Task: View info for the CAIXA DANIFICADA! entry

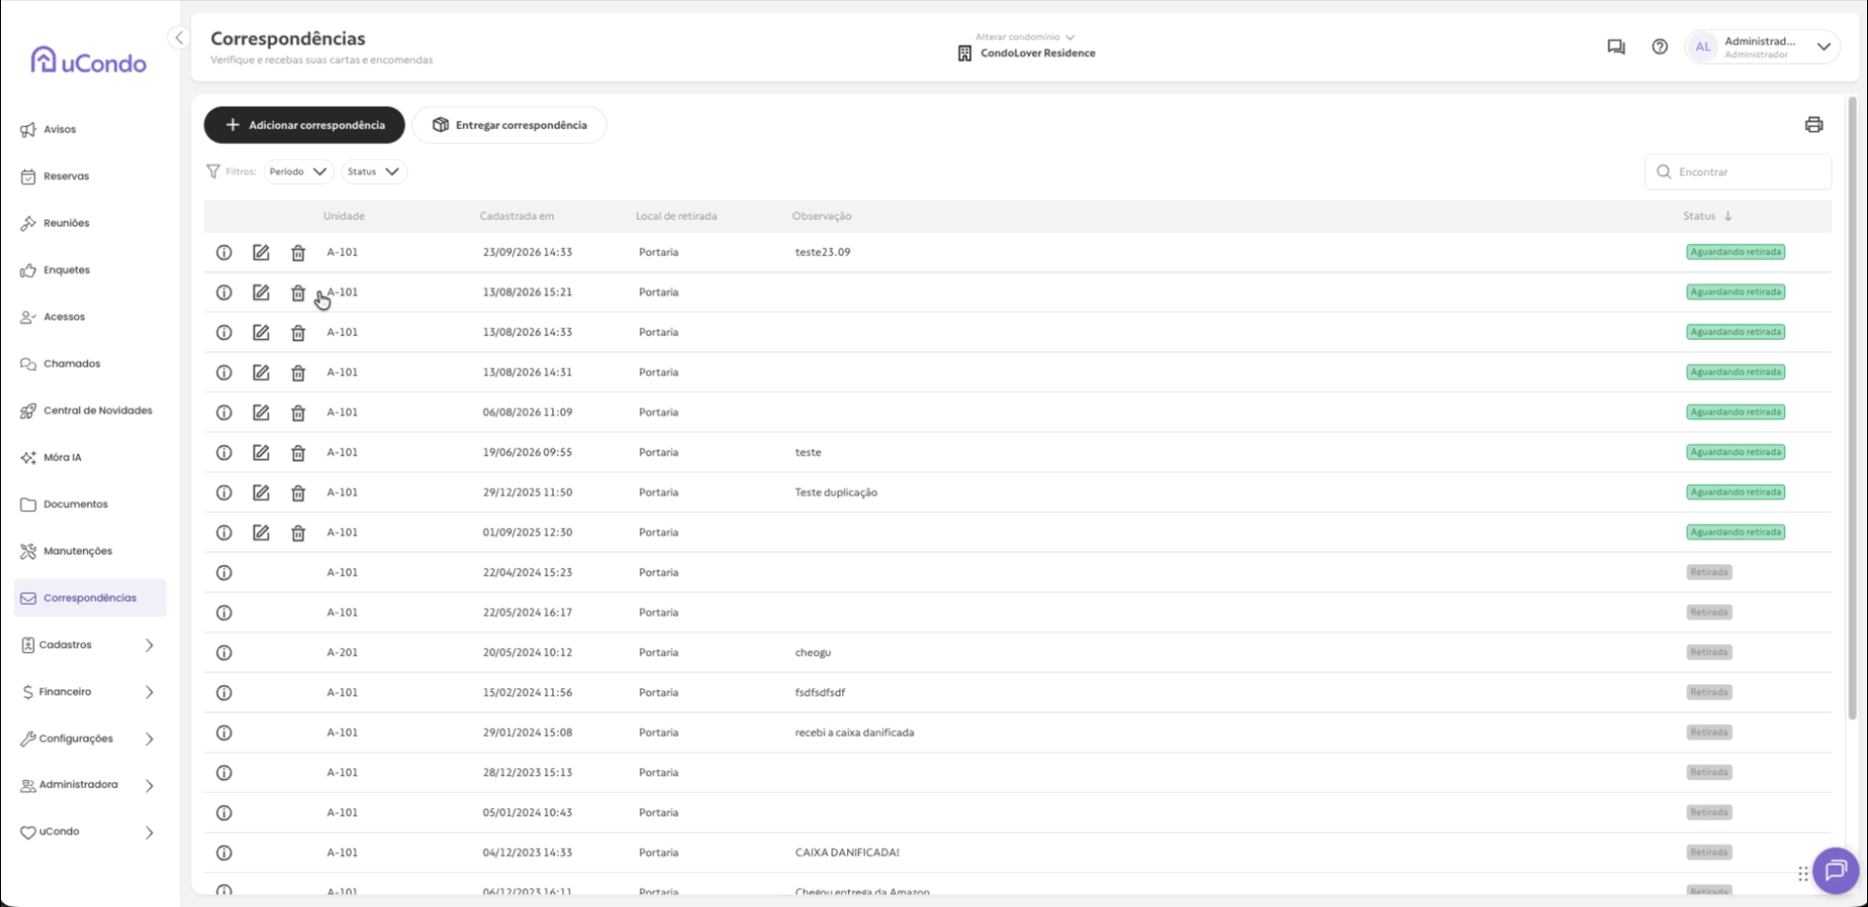Action: [x=224, y=853]
